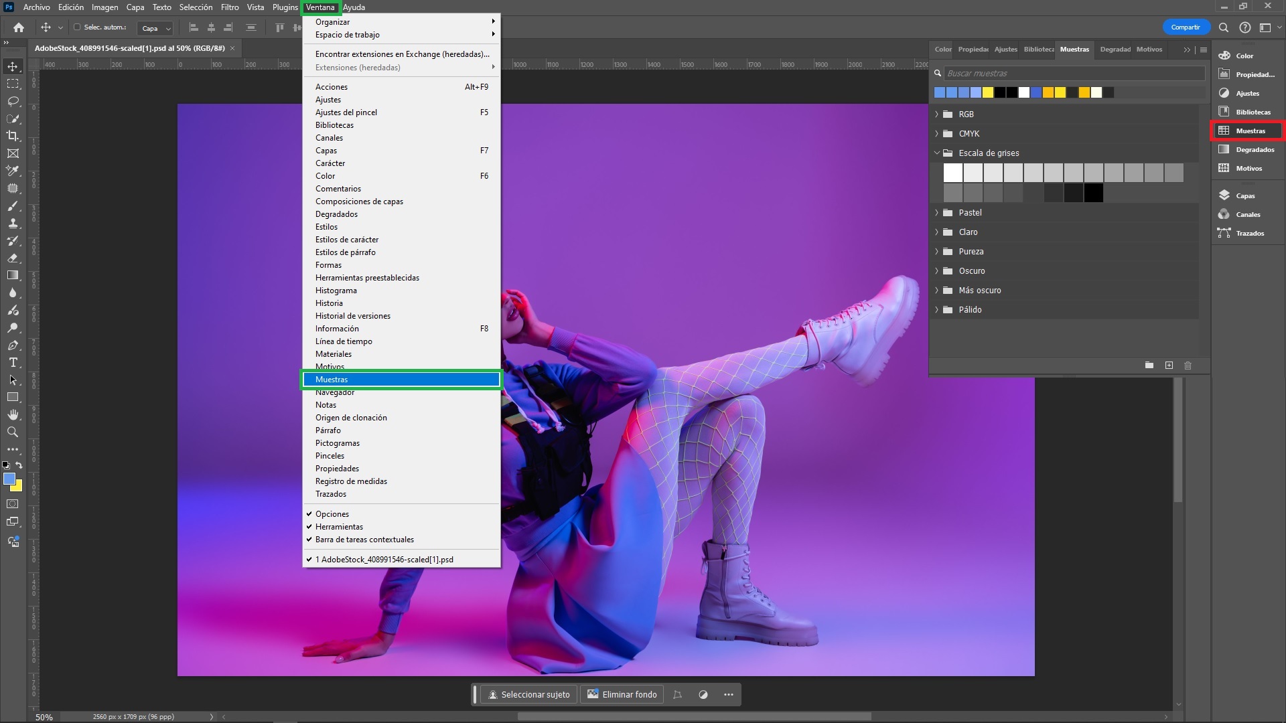Create new swatch group folder icon

(x=1149, y=366)
